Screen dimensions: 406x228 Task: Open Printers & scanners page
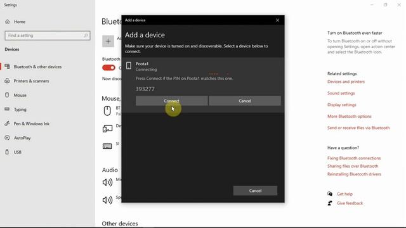coord(31,81)
